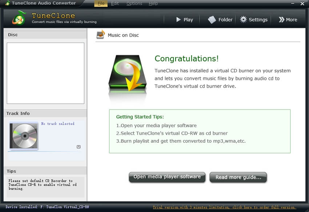Open the output Folder from the toolbar
Screen dimensions: 309x212
click(220, 20)
